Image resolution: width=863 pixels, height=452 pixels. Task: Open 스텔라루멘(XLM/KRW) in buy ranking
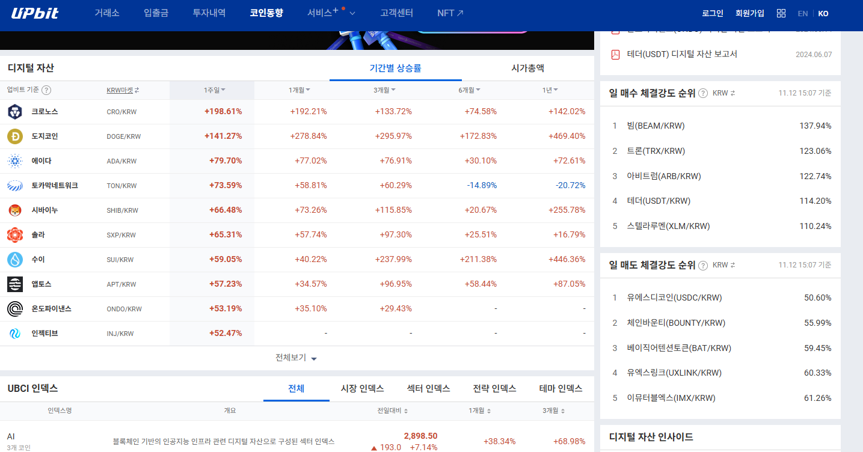(668, 226)
